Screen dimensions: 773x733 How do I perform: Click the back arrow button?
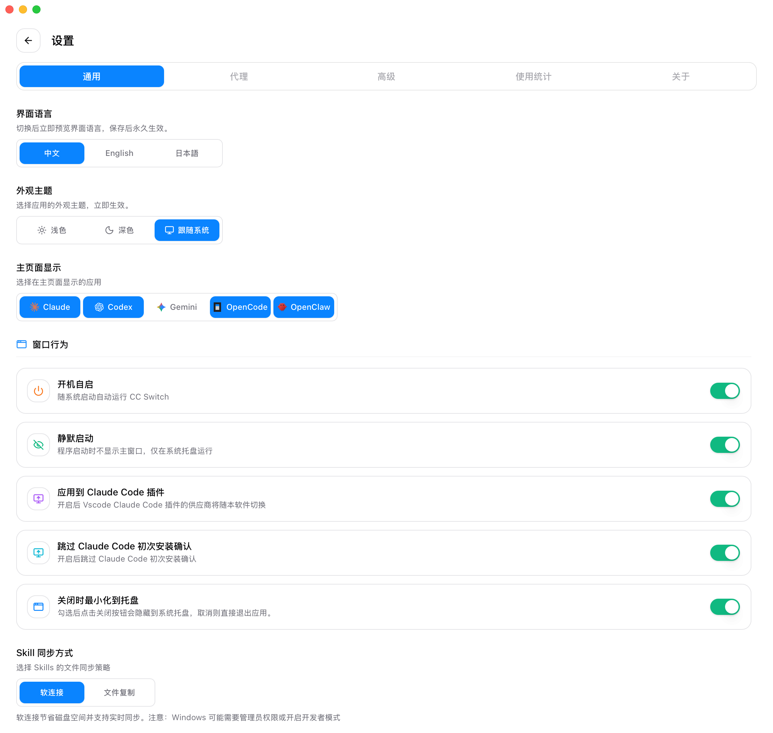pyautogui.click(x=28, y=40)
